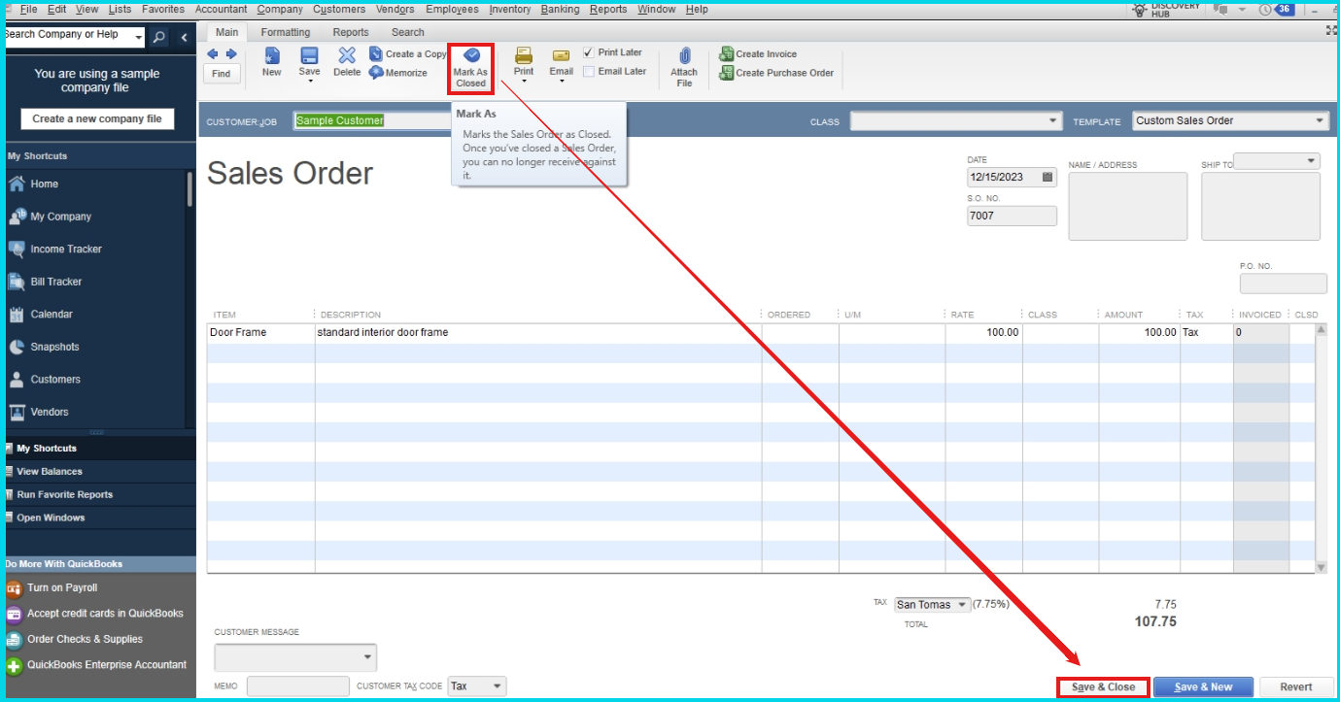Click the calendar icon in date field
The width and height of the screenshot is (1340, 702).
[x=1048, y=178]
